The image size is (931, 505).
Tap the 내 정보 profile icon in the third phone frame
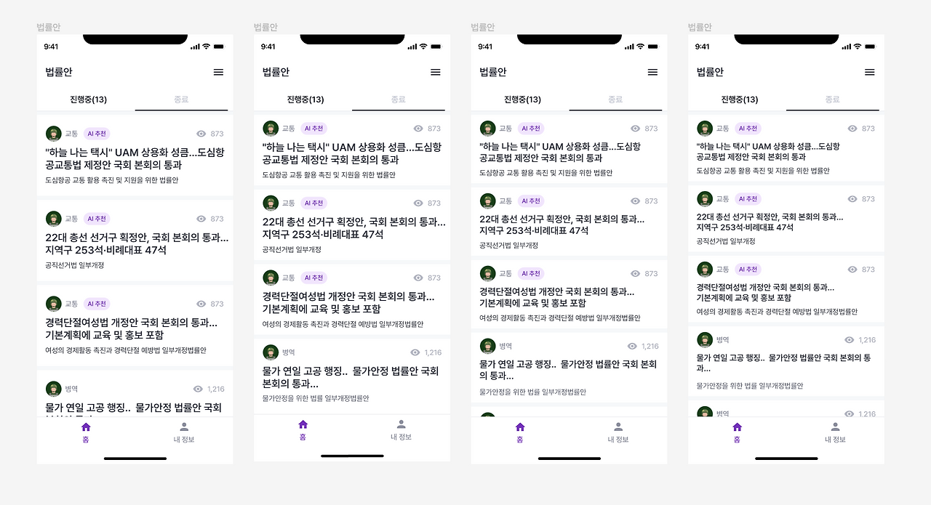(618, 427)
